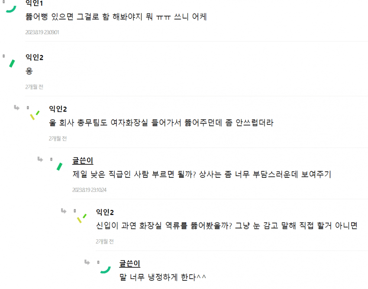Click the avatar beside the '응' comment
Screen dimensions: 368x289
pos(12,63)
